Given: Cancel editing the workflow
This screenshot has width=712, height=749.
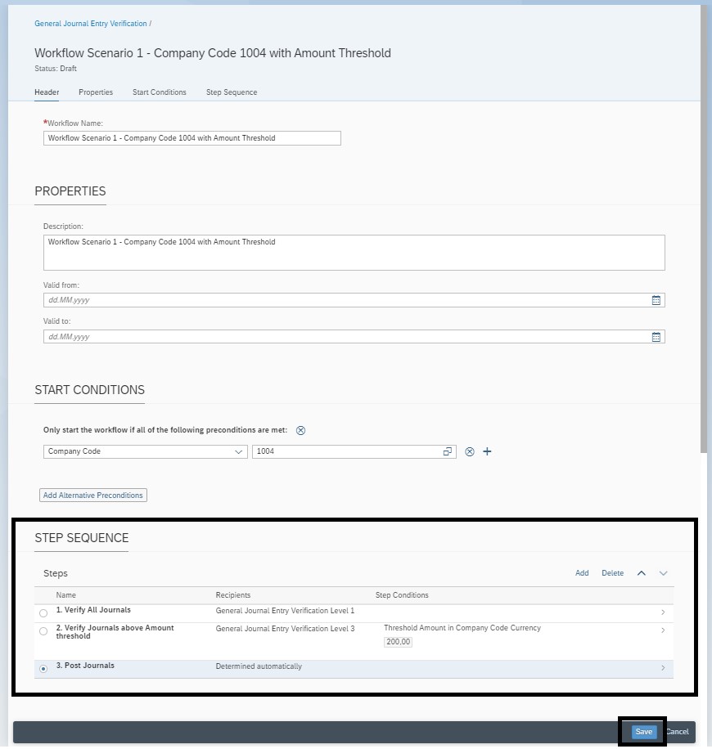Looking at the screenshot, I should (x=677, y=732).
